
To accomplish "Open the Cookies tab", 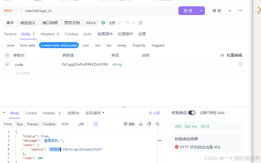I will pyautogui.click(x=72, y=34).
